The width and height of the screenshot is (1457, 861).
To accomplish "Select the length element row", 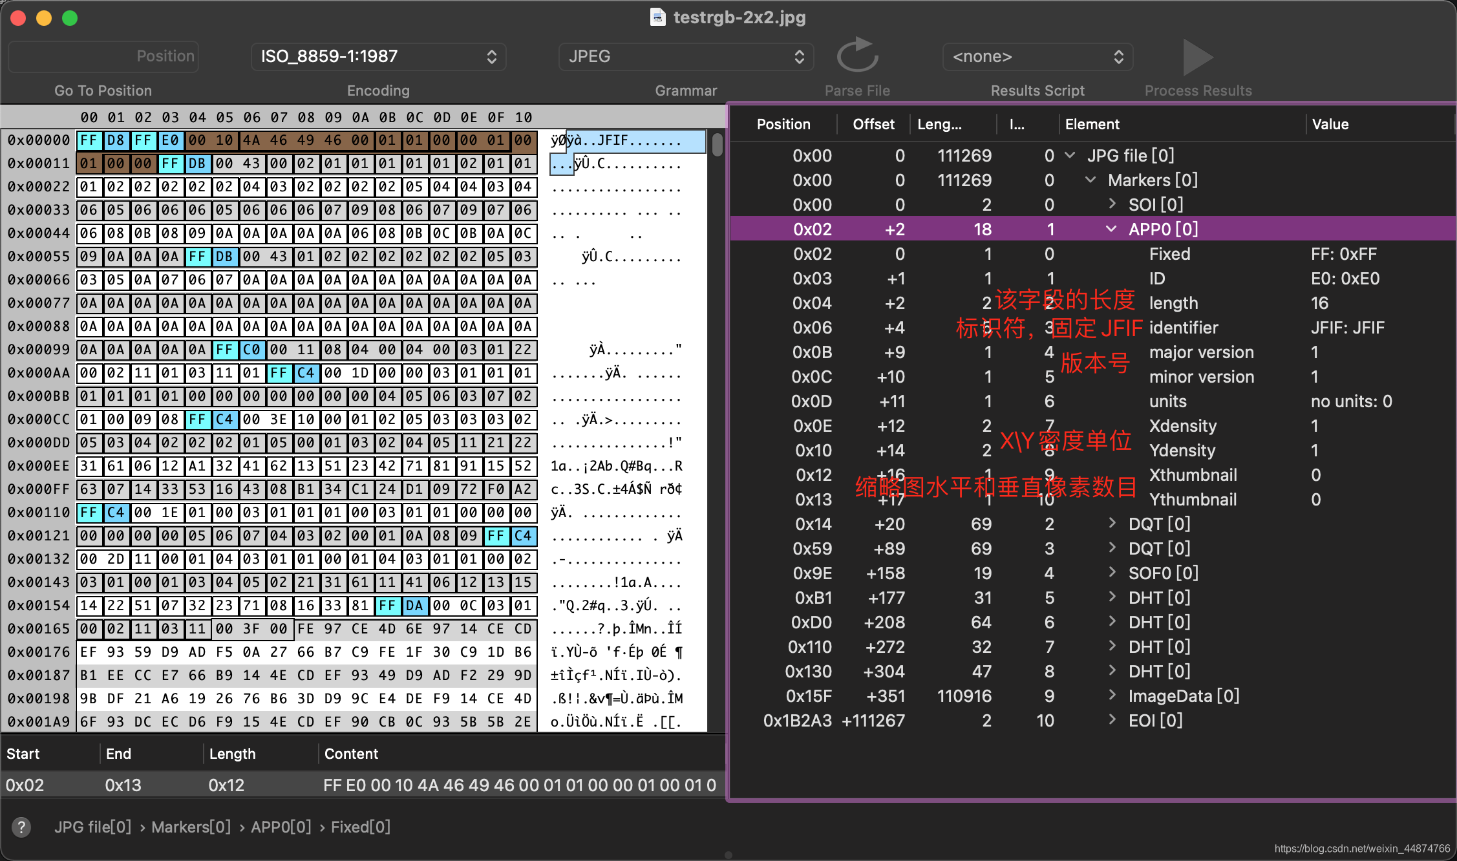I will [x=1092, y=303].
